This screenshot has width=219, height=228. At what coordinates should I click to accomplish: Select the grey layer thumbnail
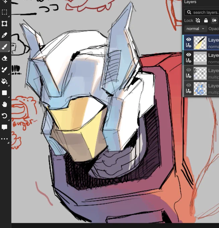point(200,58)
